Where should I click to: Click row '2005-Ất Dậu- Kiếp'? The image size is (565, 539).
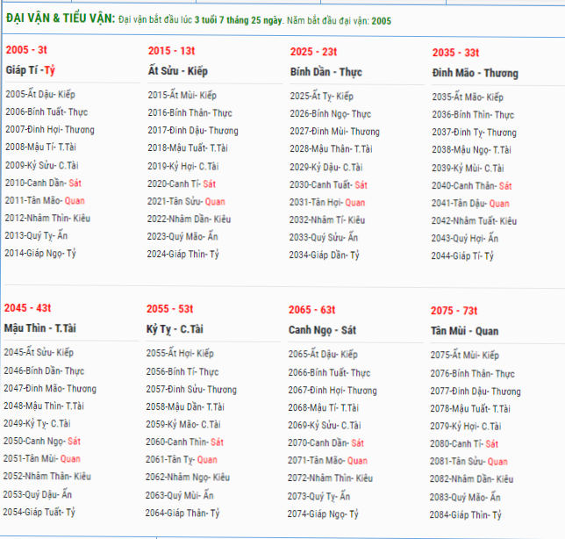40,95
